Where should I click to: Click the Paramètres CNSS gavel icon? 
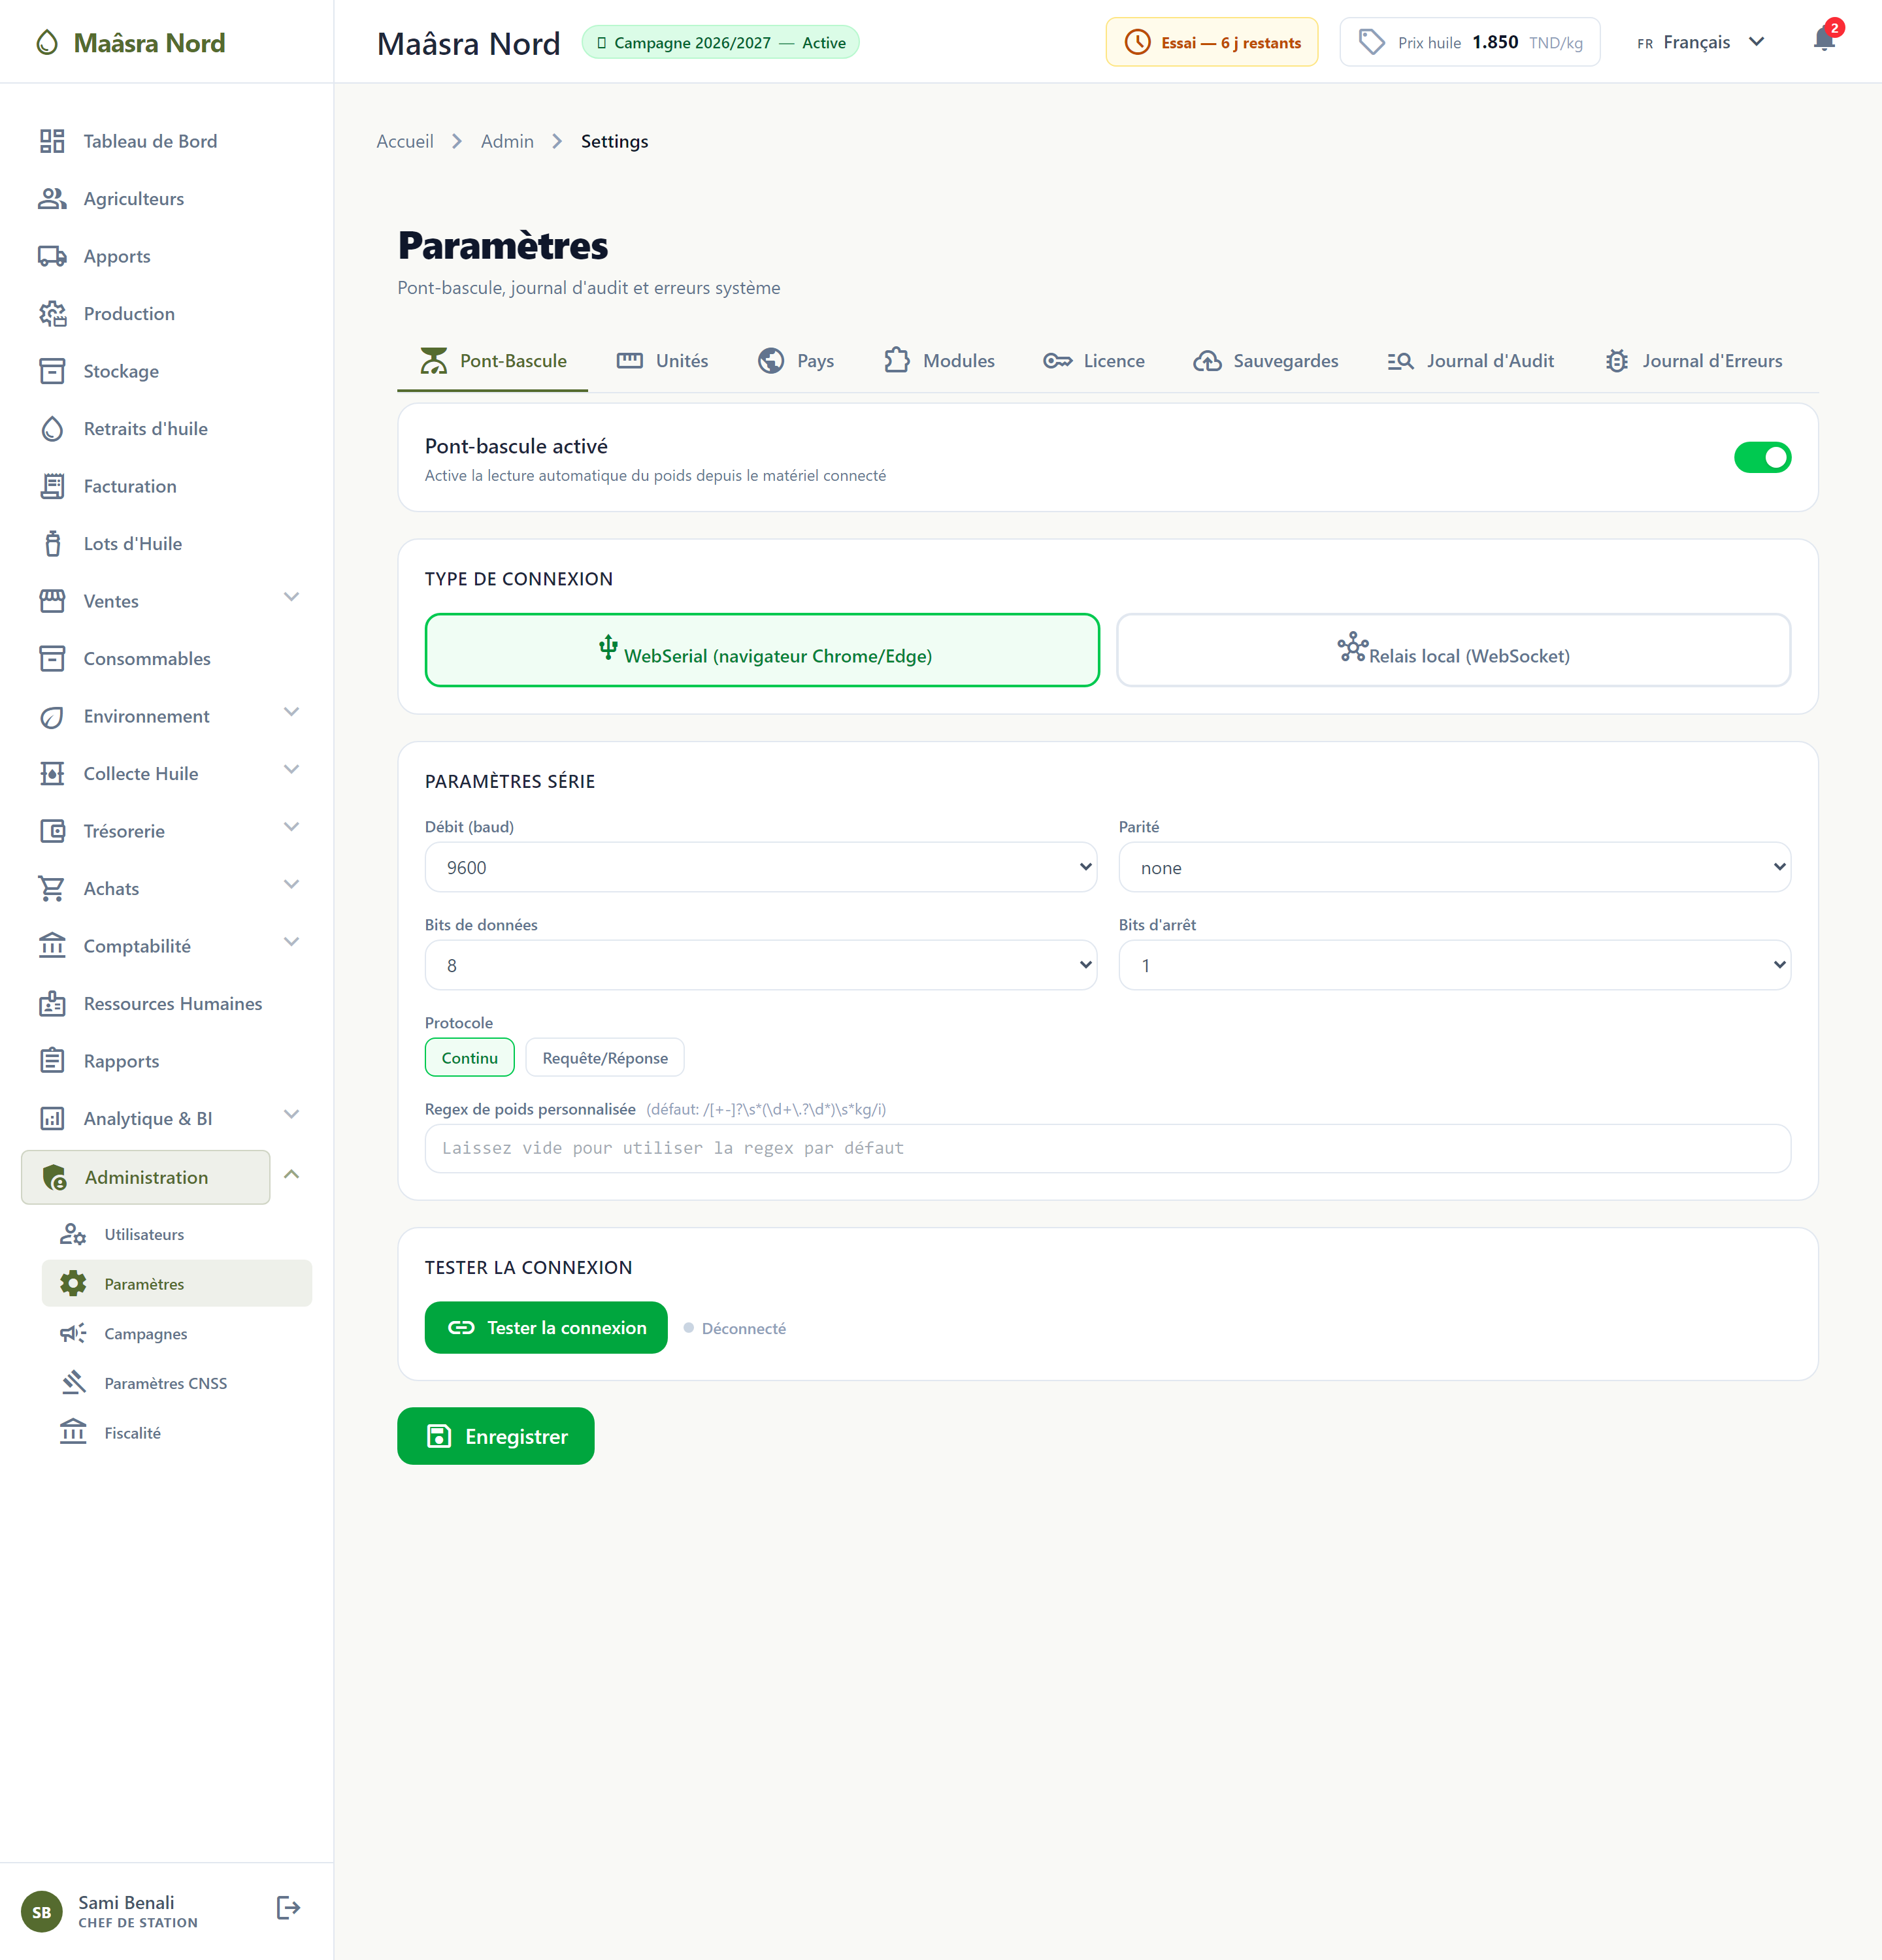73,1383
